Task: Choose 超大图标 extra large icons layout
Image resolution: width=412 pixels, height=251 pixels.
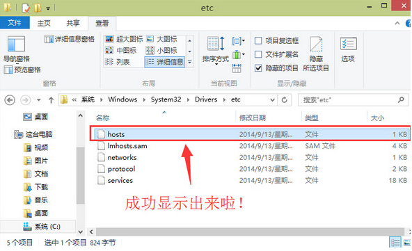Action: pyautogui.click(x=124, y=39)
